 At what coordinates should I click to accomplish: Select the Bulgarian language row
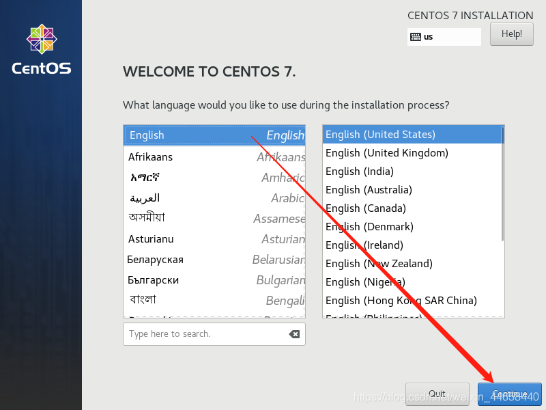tap(214, 280)
